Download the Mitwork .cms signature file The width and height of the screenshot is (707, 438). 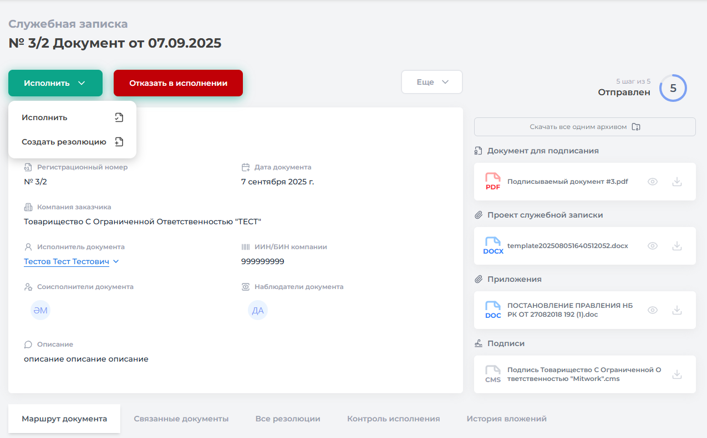click(x=677, y=374)
